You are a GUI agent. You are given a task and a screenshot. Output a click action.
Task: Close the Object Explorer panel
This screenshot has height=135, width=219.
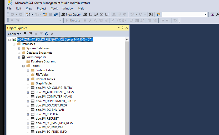click(x=127, y=28)
